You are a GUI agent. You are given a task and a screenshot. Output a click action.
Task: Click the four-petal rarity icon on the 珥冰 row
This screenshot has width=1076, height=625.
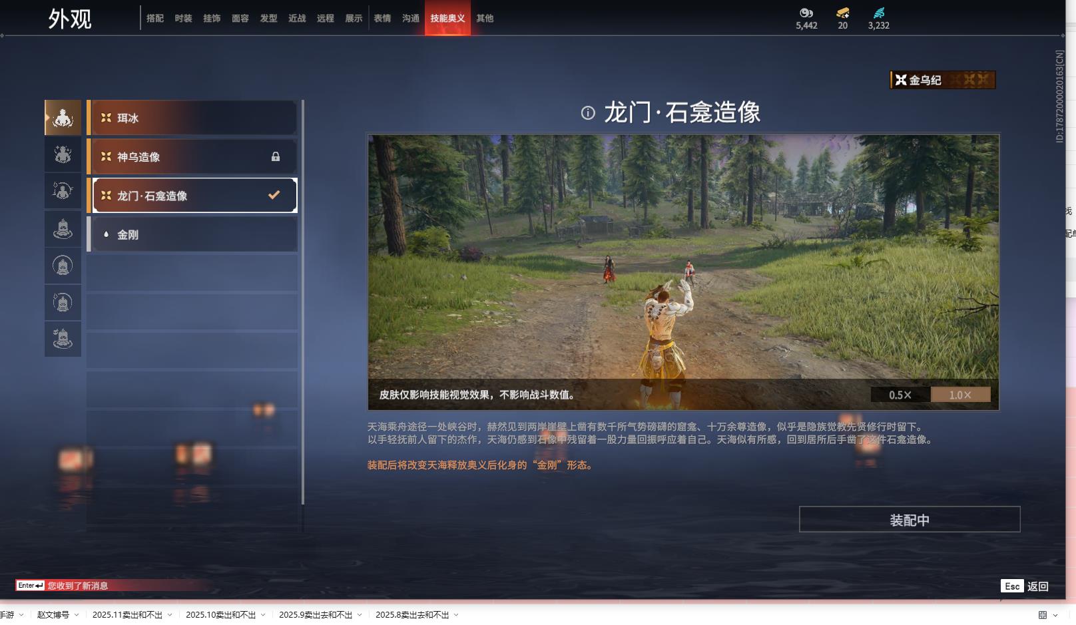pos(106,118)
